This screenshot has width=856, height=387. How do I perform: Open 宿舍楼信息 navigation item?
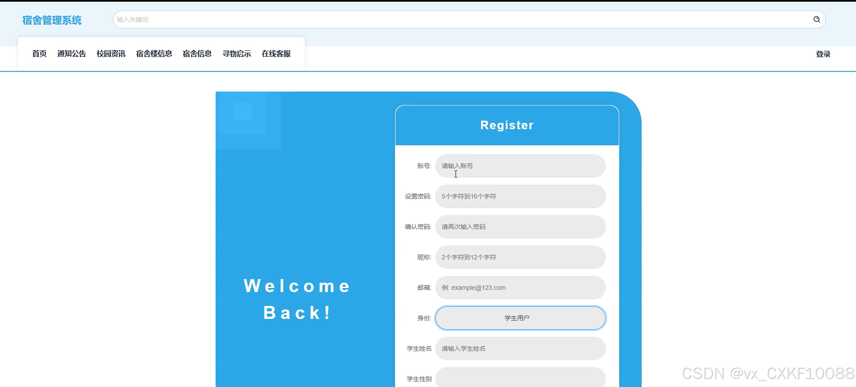pos(154,54)
